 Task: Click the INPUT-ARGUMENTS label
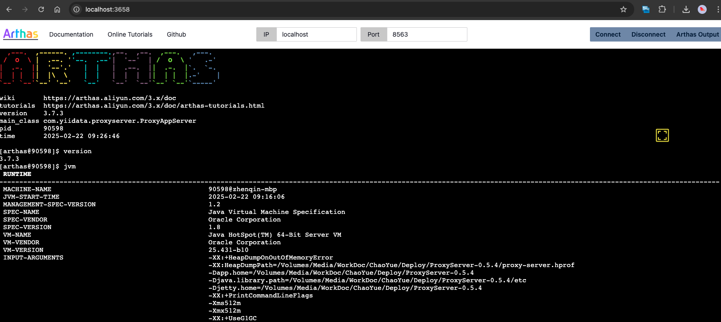click(x=33, y=257)
